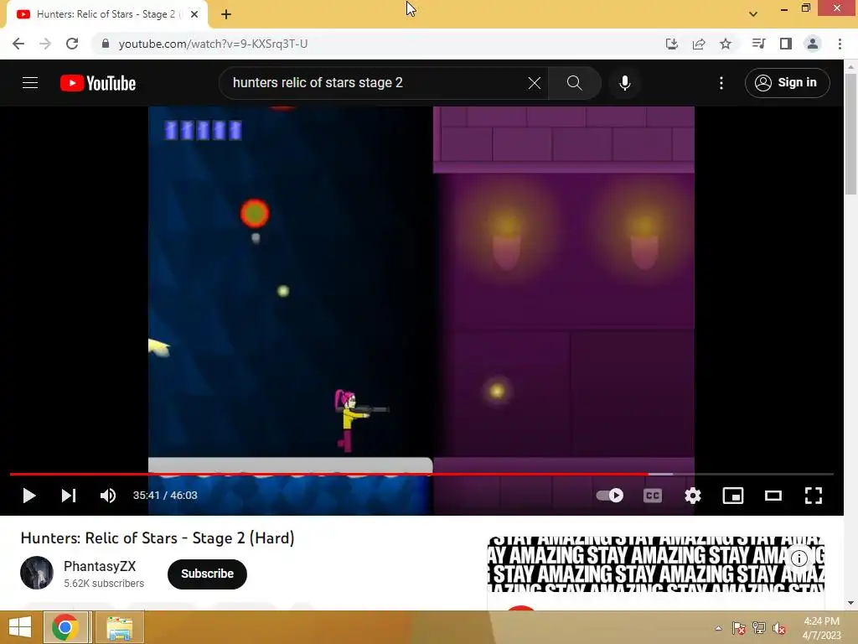Bookmark this page with the star
Image resolution: width=858 pixels, height=644 pixels.
point(726,44)
